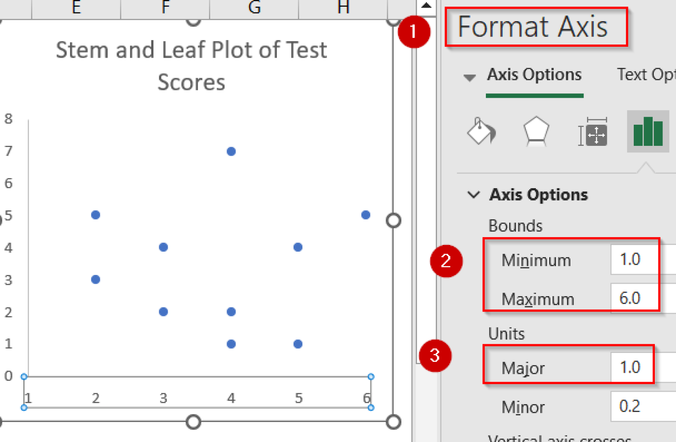This screenshot has height=442, width=676.
Task: Select the chart title text
Action: pyautogui.click(x=191, y=65)
